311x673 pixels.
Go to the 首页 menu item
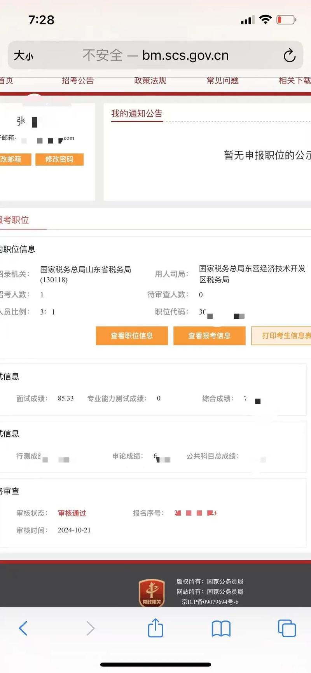[6, 80]
